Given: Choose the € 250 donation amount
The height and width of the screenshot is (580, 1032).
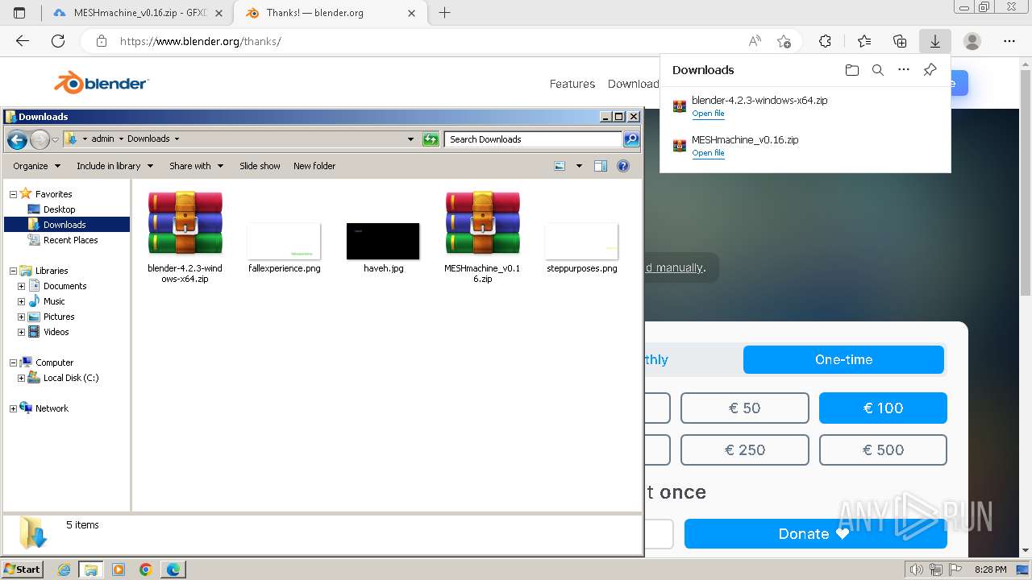Looking at the screenshot, I should [x=744, y=449].
